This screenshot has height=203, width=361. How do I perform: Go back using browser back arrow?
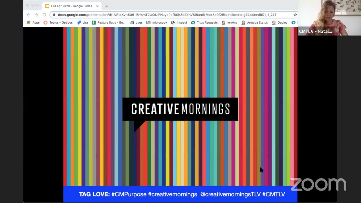pyautogui.click(x=28, y=15)
